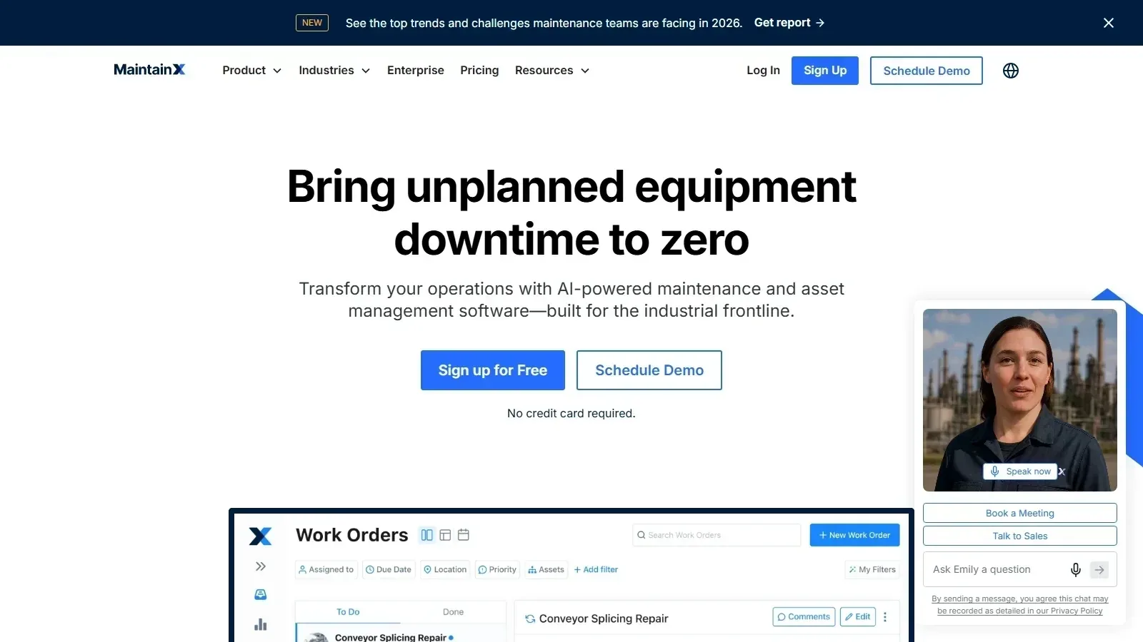Image resolution: width=1143 pixels, height=642 pixels.
Task: Click Sign up for Free
Action: click(493, 370)
